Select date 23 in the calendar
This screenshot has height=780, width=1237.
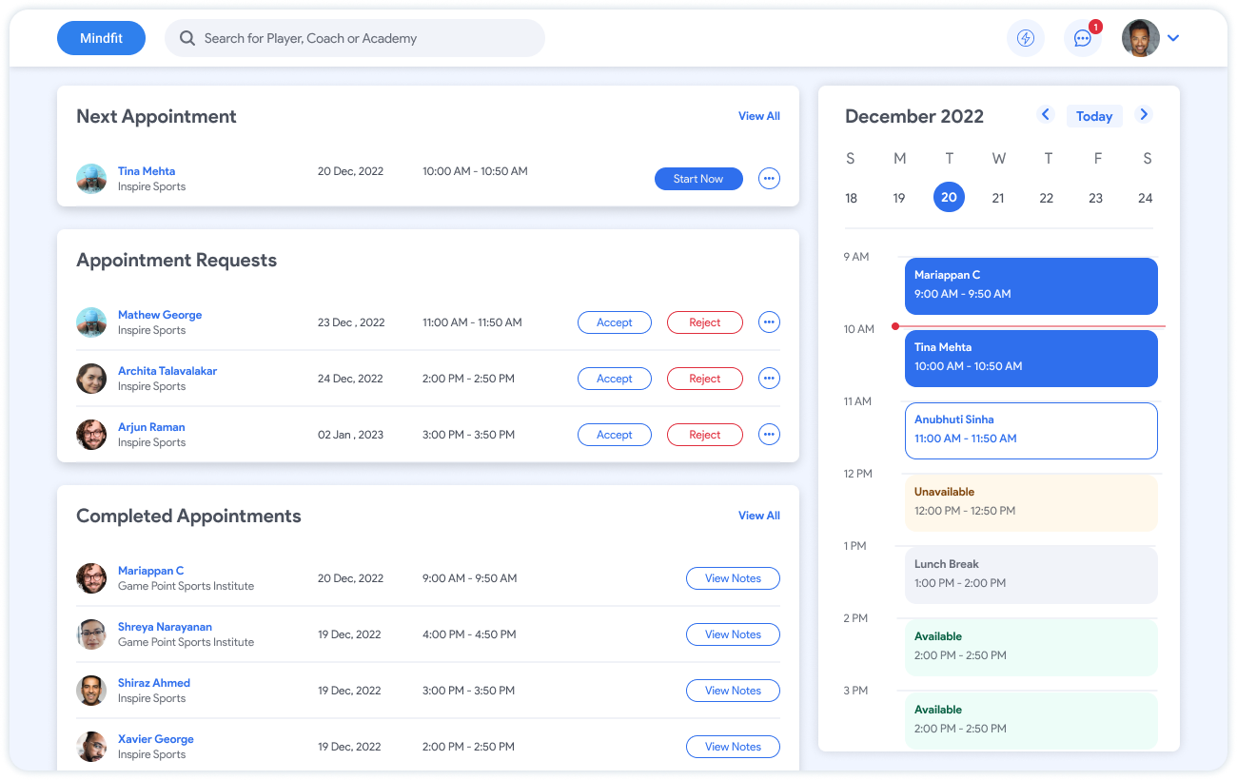pyautogui.click(x=1096, y=198)
